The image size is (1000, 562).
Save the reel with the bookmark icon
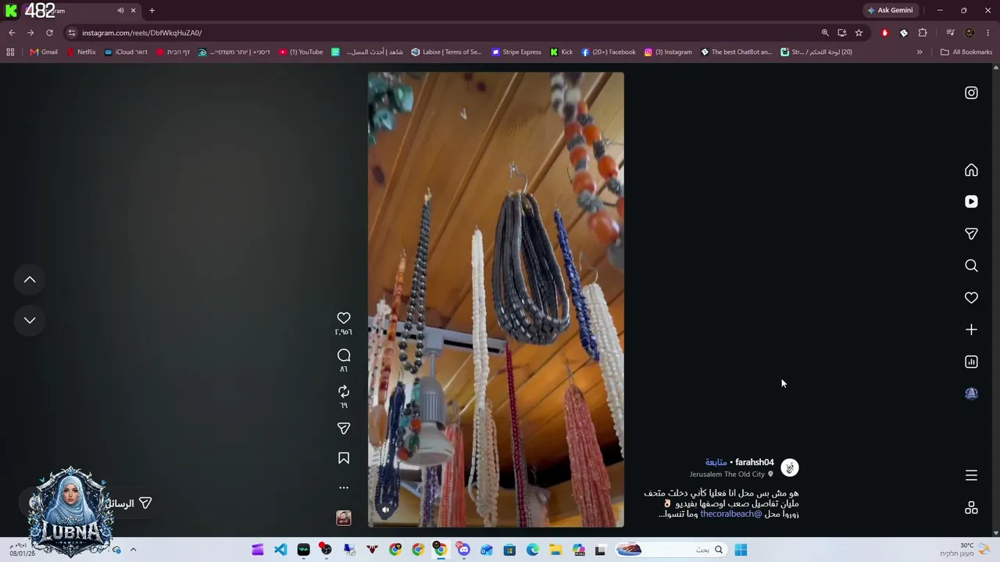click(x=344, y=458)
